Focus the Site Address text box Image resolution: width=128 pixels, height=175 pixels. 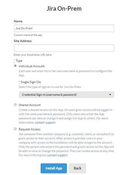coord(64,48)
